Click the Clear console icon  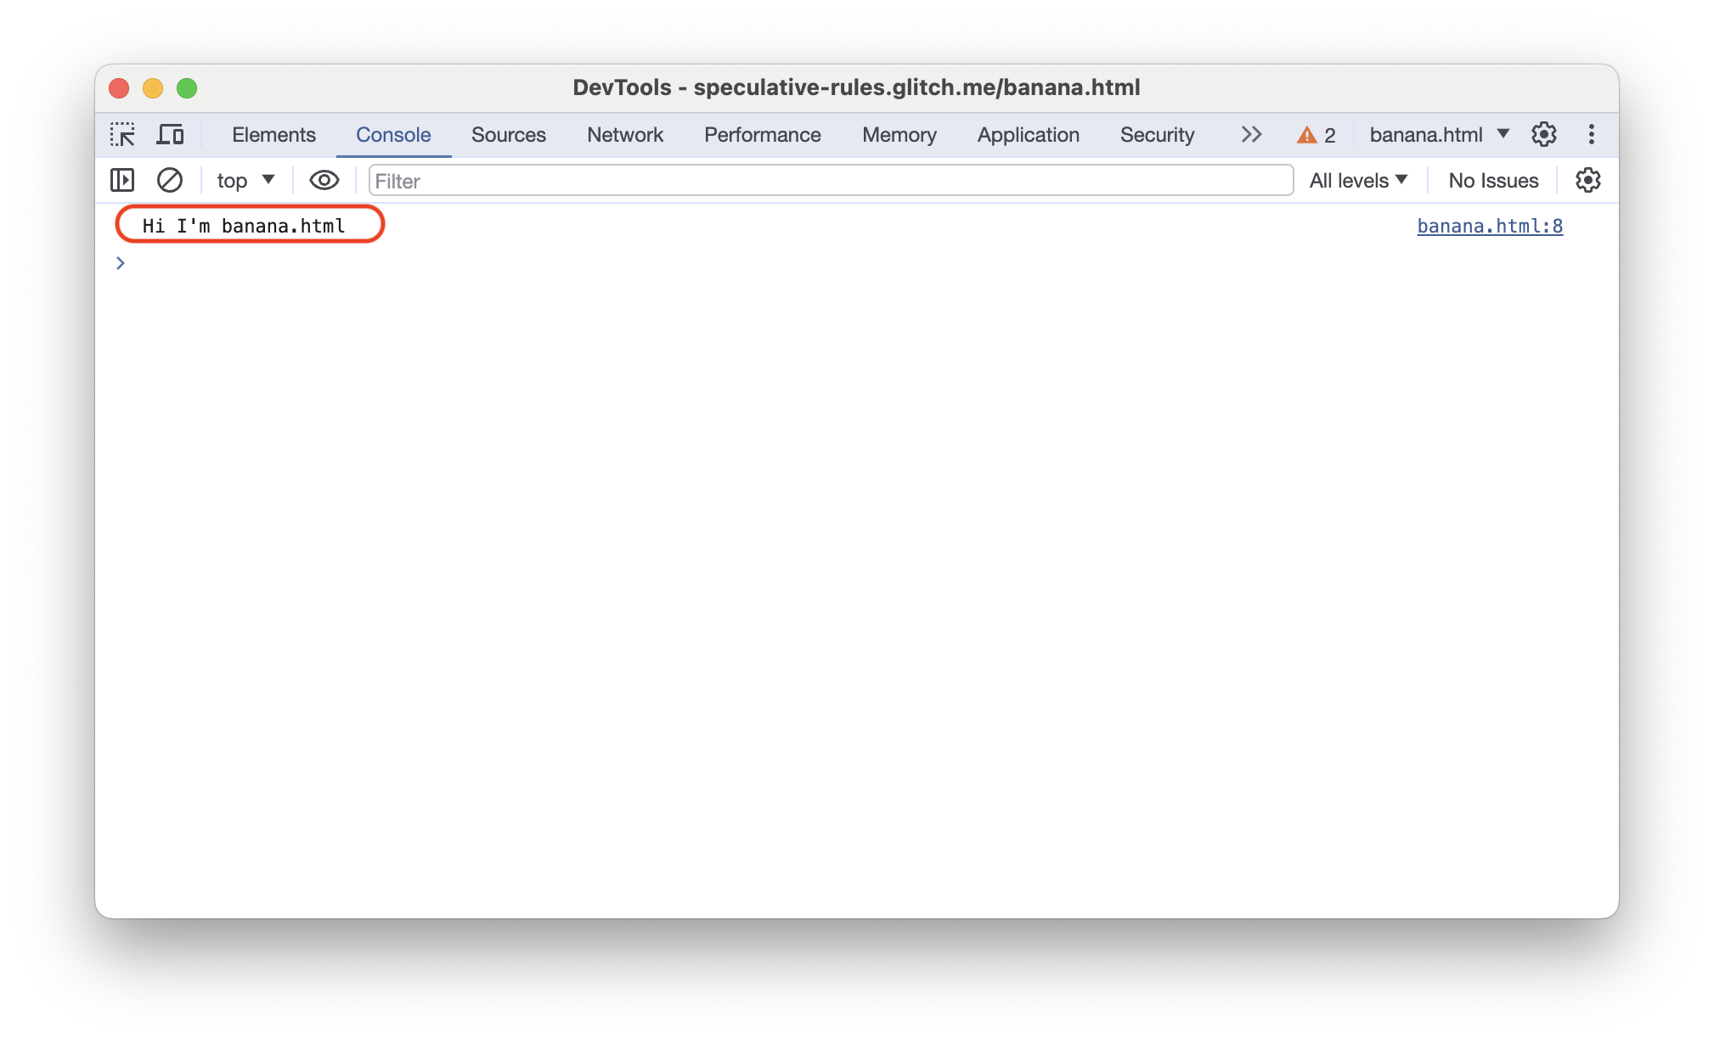(167, 180)
